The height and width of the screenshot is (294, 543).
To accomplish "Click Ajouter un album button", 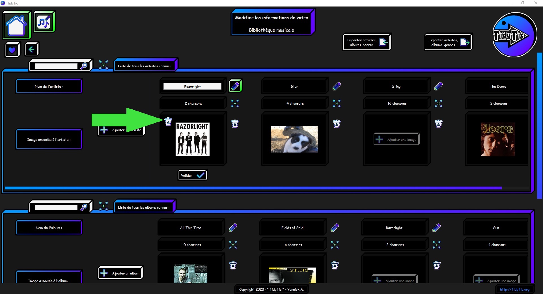I will click(121, 273).
